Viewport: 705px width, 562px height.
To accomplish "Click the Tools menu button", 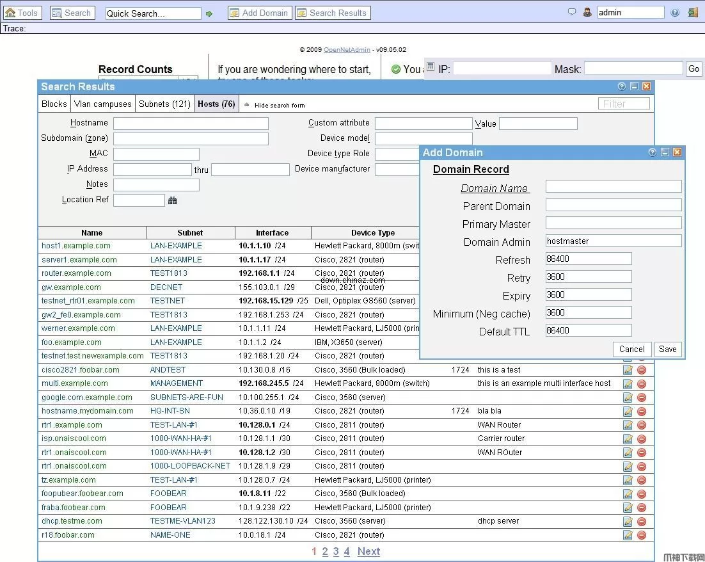I will point(22,12).
